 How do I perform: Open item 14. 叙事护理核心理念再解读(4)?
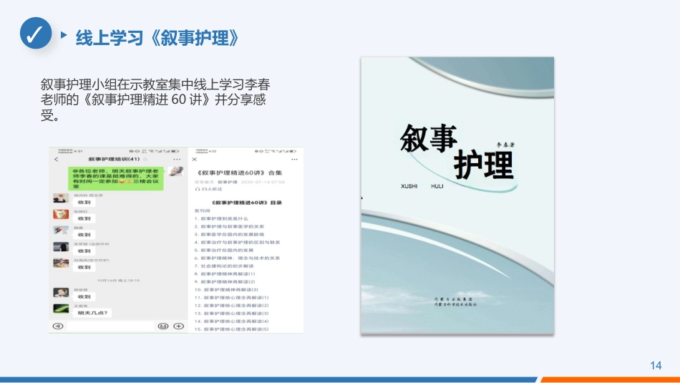pyautogui.click(x=232, y=321)
